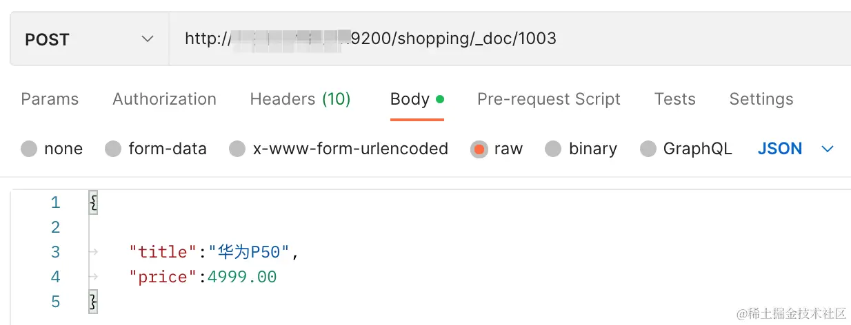
Task: Click the request URL input field
Action: tap(483, 39)
